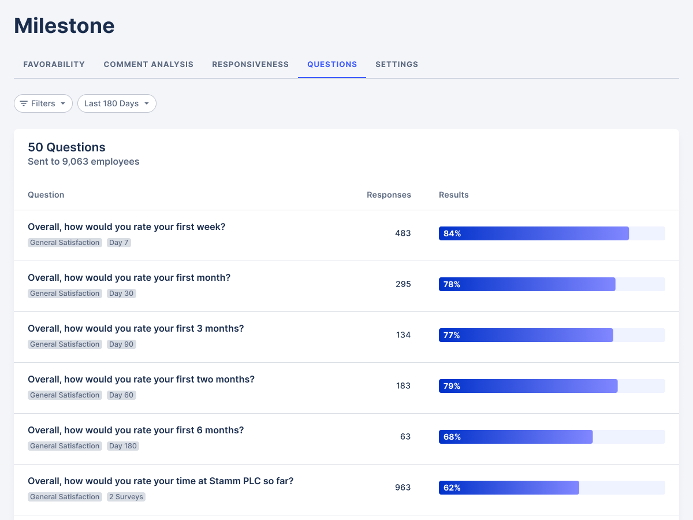Screen dimensions: 693x520
Task: Click the Stamm PLC time question
Action: (161, 481)
